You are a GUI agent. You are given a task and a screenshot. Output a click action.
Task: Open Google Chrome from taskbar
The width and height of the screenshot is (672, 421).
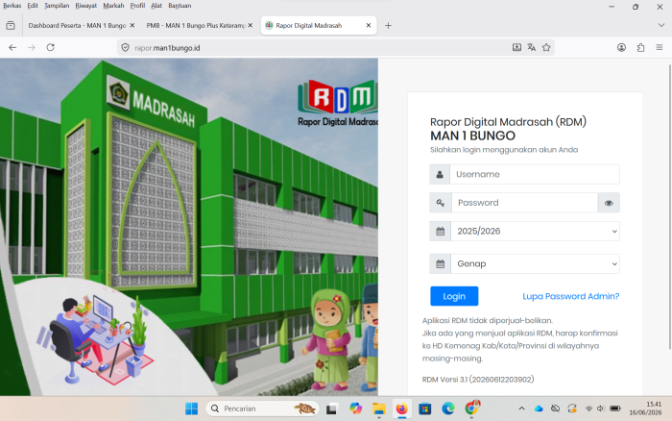(472, 409)
